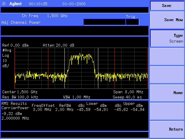The height and width of the screenshot is (139, 185).
Task: Click the FreqOffset 3.00 MHz value
Action: [x=42, y=109]
